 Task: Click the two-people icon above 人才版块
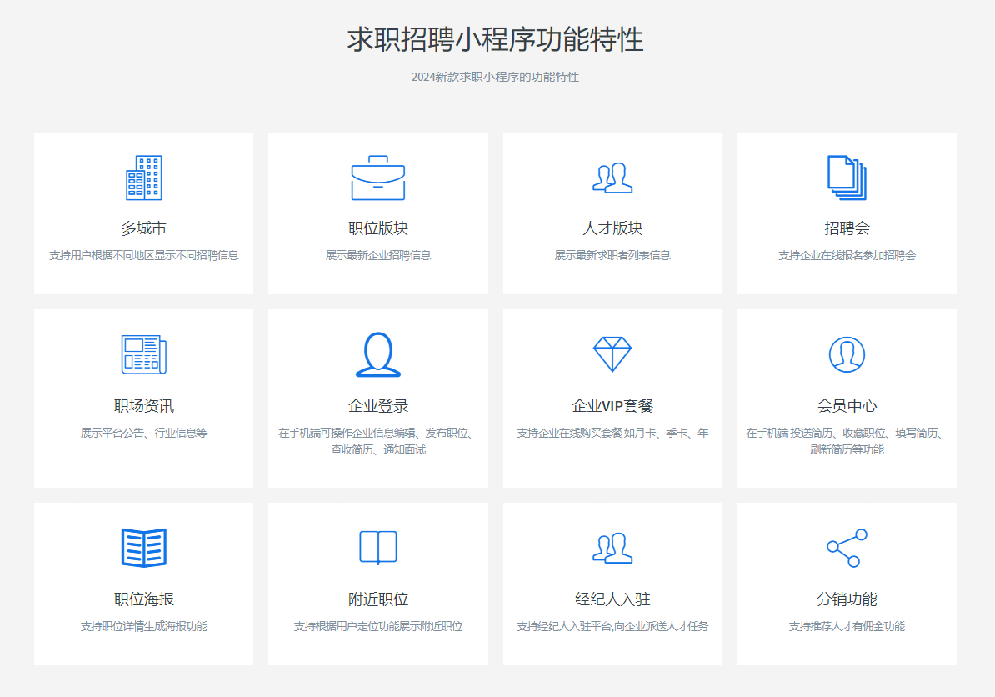[x=612, y=178]
